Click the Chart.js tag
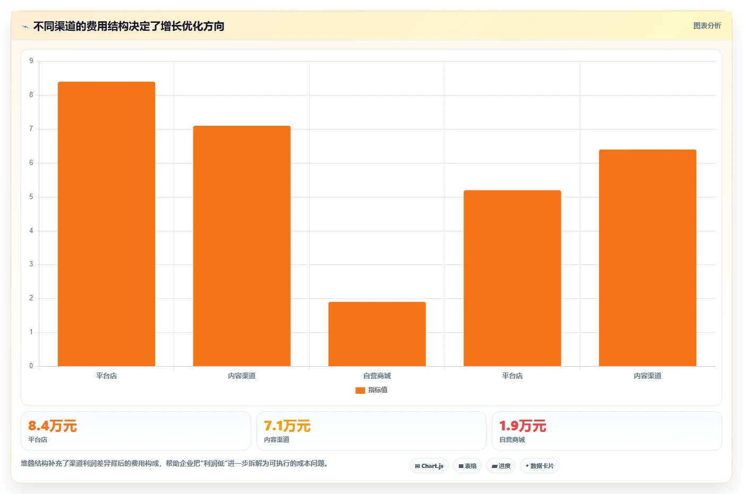 click(429, 466)
